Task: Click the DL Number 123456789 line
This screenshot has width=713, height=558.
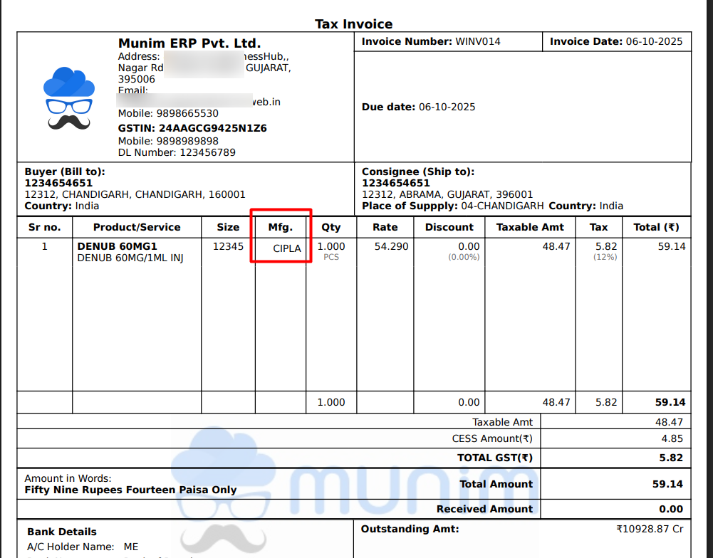Action: (x=177, y=152)
